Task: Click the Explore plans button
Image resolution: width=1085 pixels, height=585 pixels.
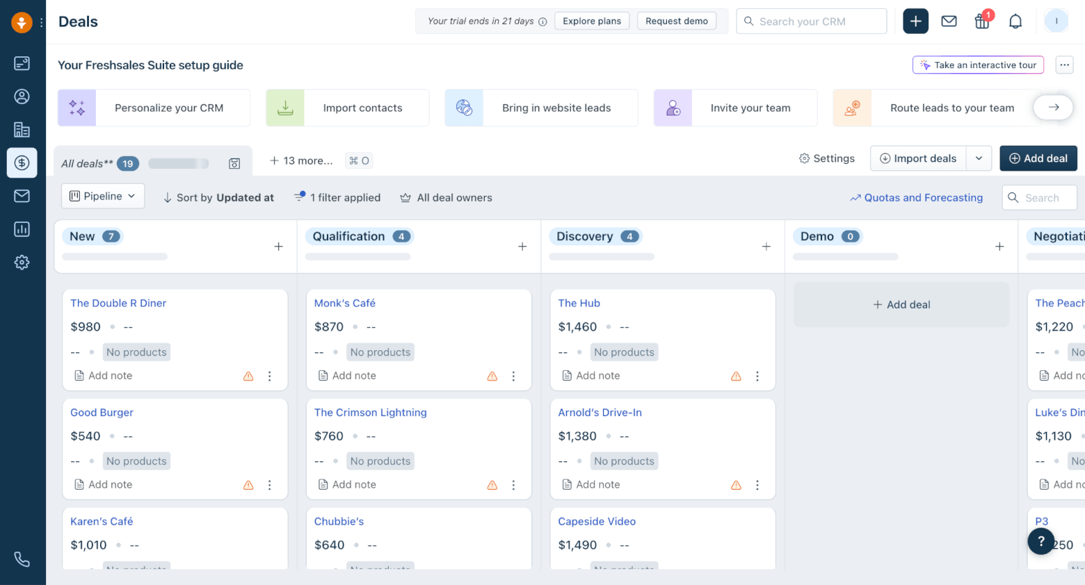Action: click(x=592, y=21)
